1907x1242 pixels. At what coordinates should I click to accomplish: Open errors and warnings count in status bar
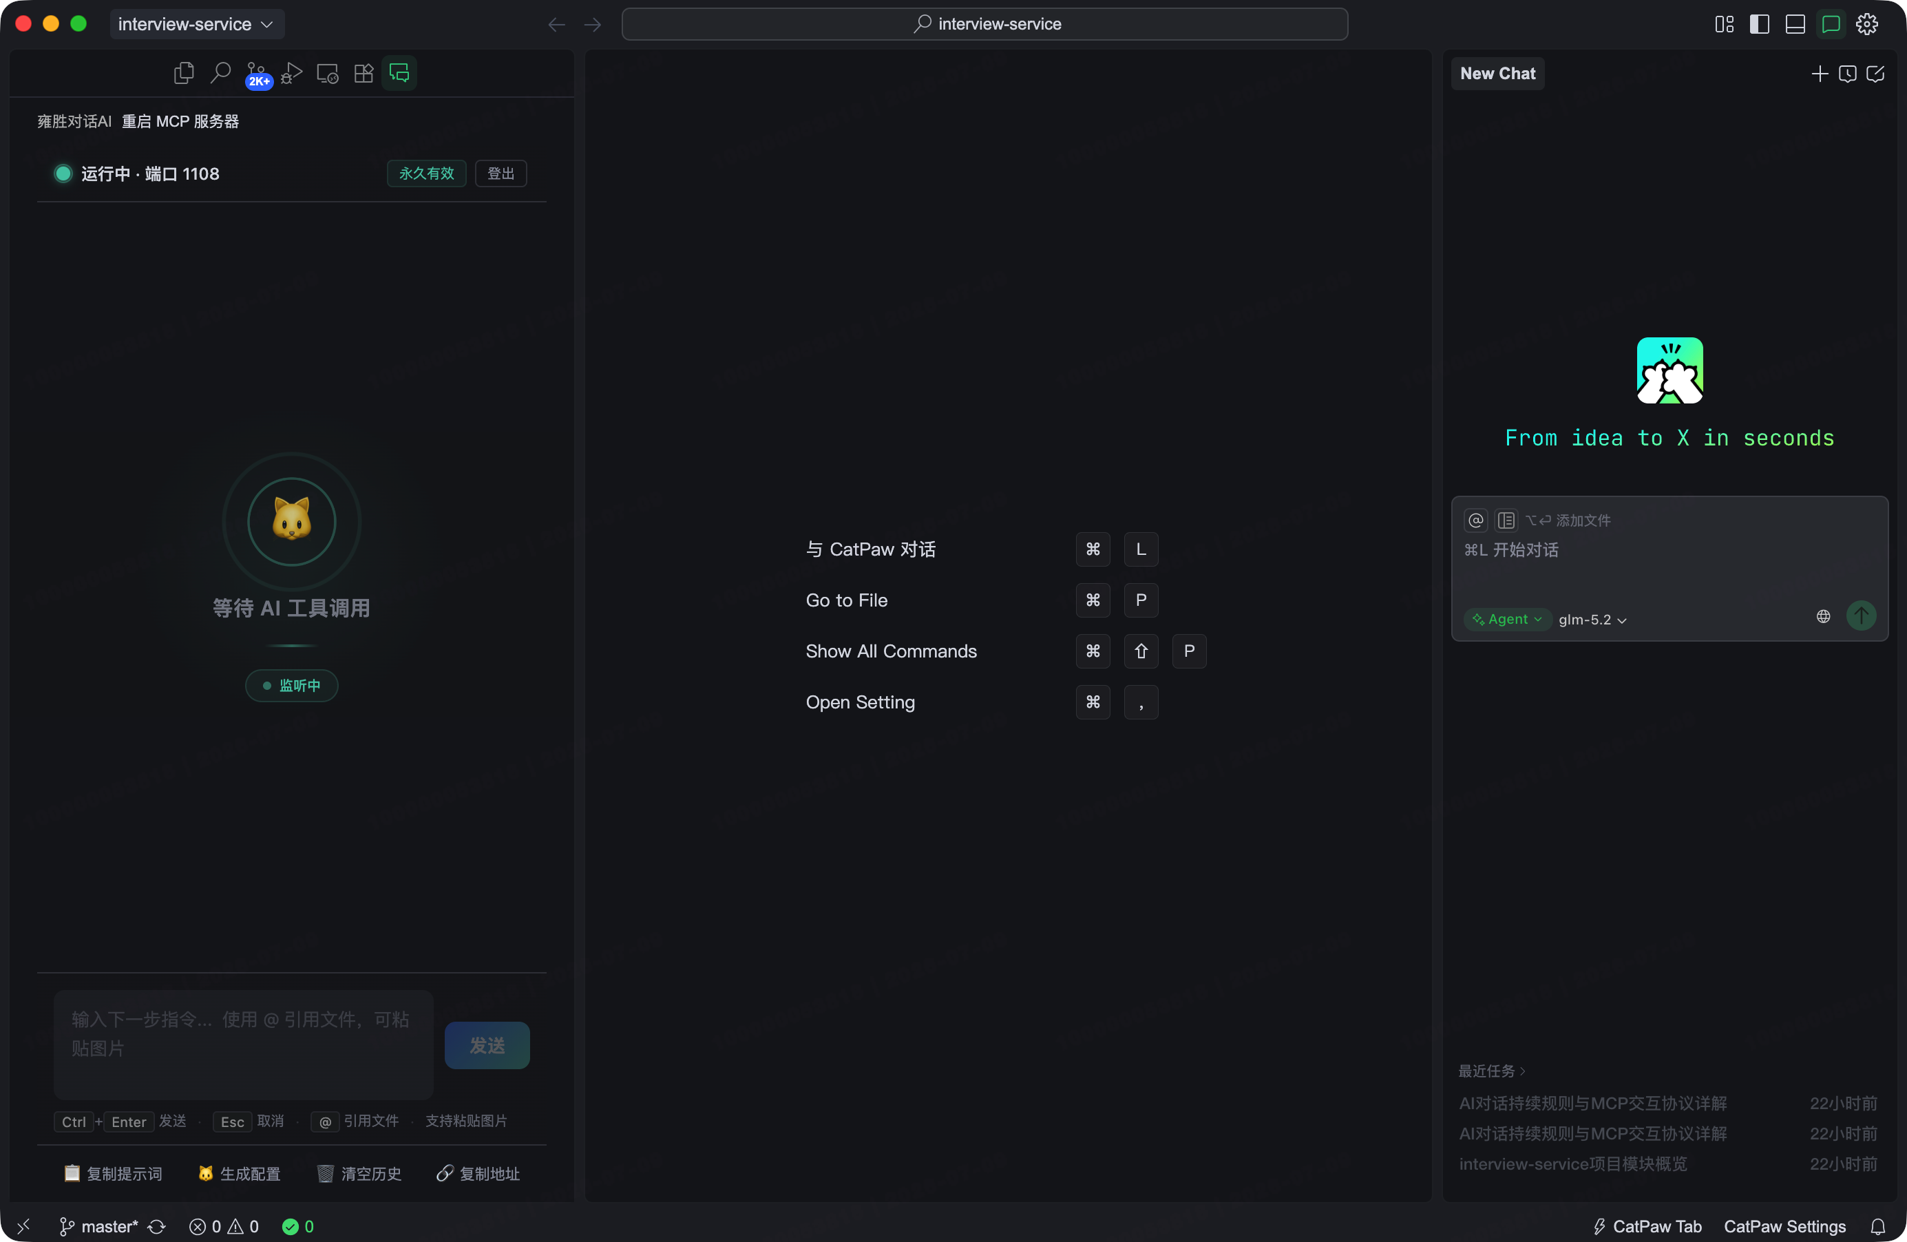point(224,1227)
